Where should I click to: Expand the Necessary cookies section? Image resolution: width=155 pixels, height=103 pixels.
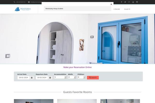[78, 8]
